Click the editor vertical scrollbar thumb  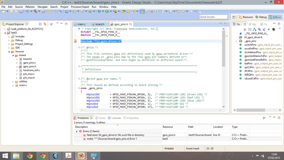tap(223, 48)
